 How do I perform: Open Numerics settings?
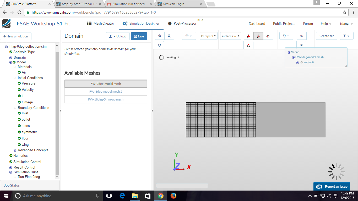tap(20, 156)
